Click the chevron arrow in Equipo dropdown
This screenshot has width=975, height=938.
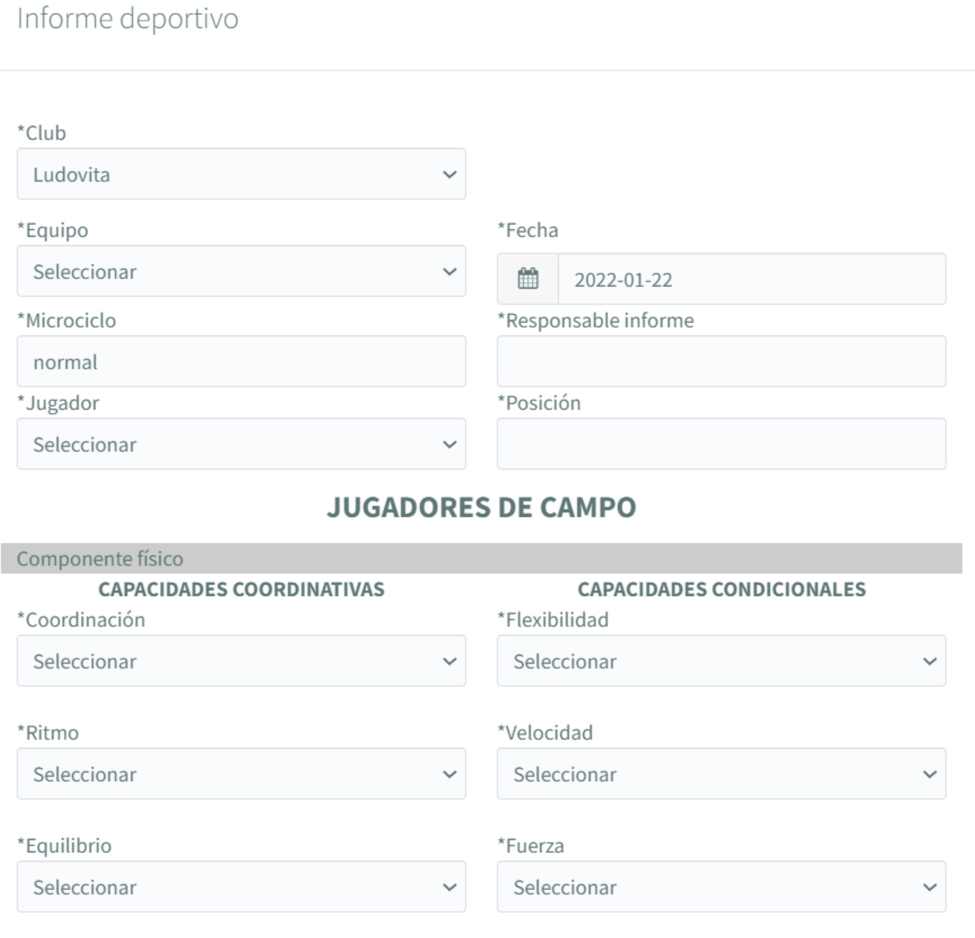point(449,271)
